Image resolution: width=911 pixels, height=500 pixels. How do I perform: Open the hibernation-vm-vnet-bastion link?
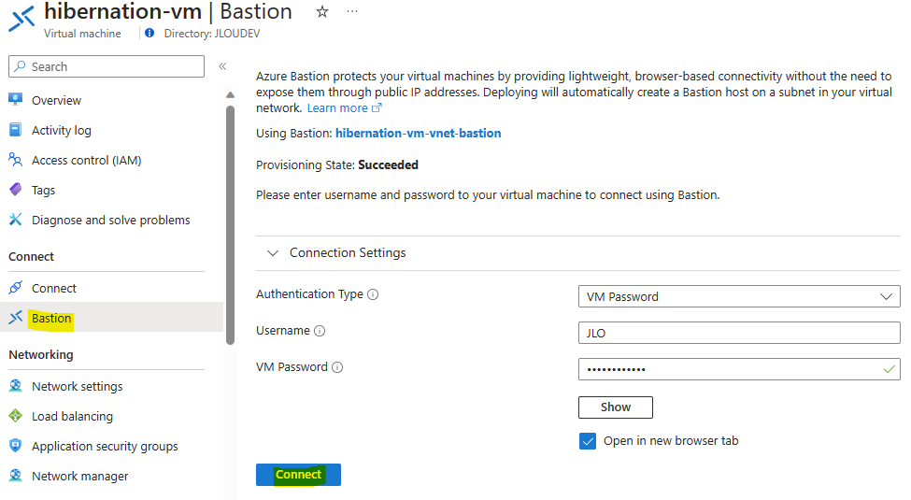[419, 133]
